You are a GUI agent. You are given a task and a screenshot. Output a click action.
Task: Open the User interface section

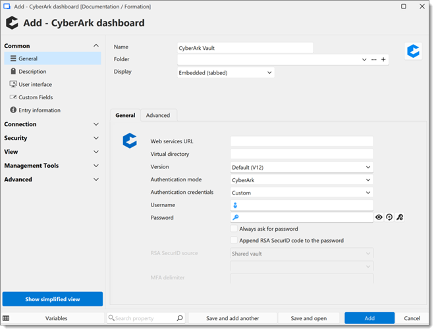35,84
